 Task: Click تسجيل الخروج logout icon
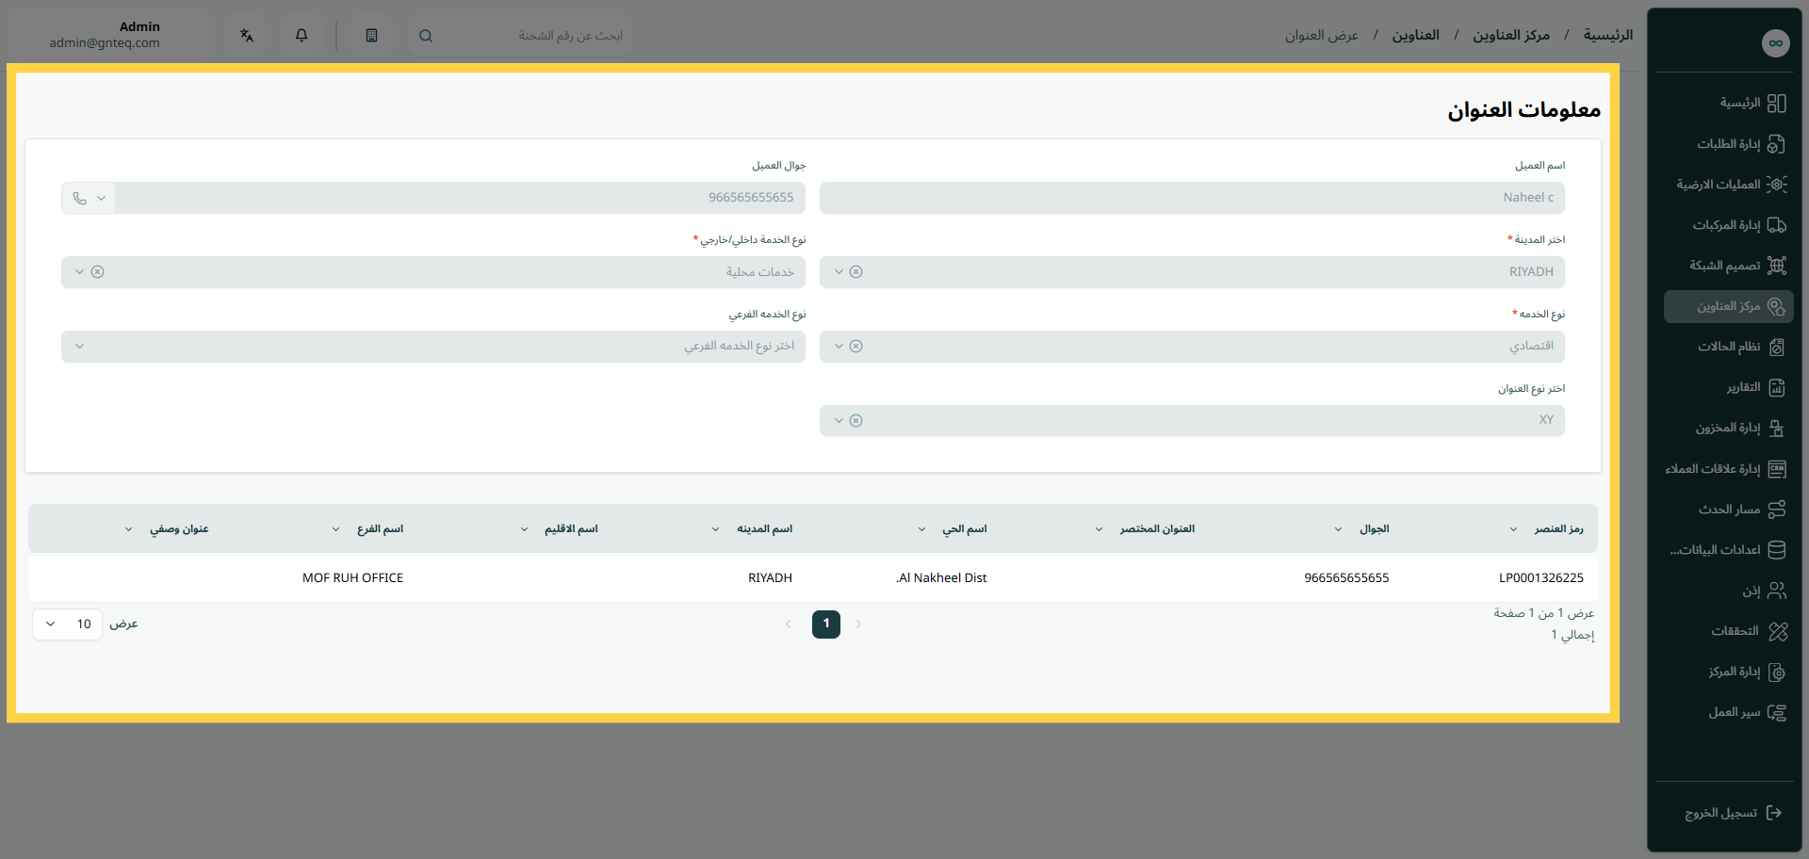click(1774, 813)
